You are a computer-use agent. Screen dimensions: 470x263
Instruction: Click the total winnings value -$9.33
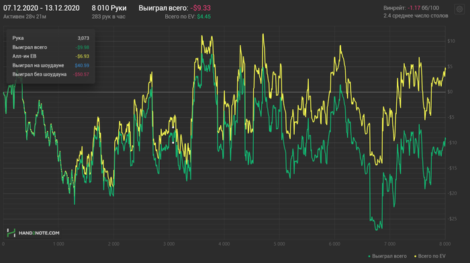tap(201, 8)
